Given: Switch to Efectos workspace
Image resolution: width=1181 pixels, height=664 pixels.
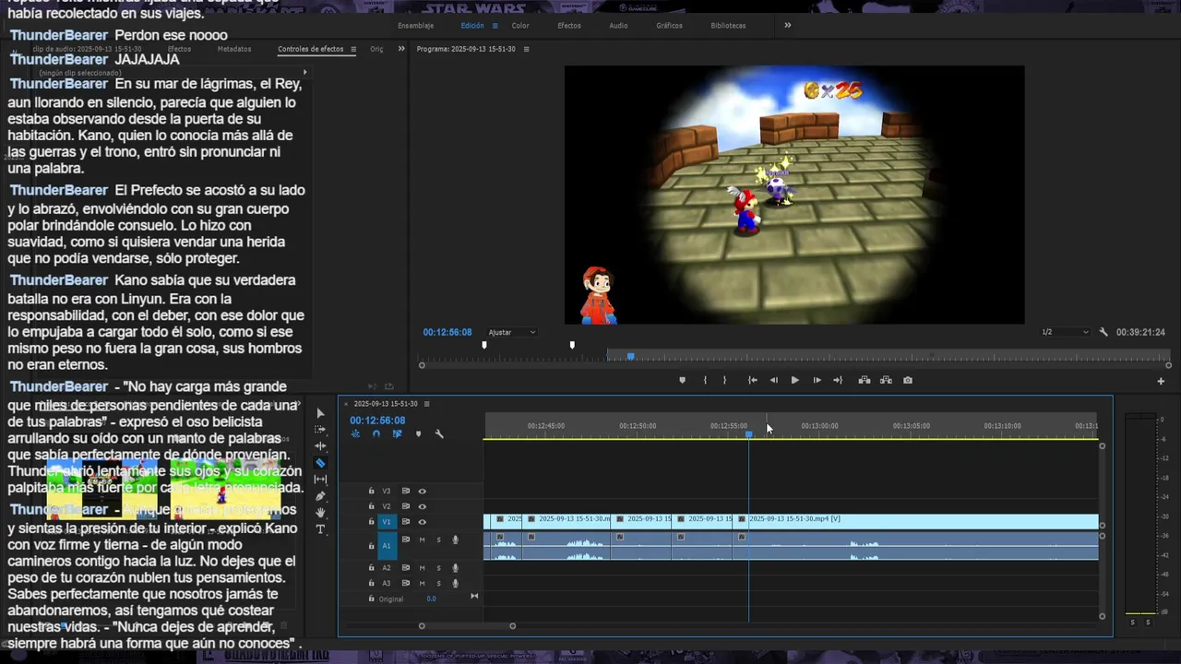Looking at the screenshot, I should click(x=569, y=26).
